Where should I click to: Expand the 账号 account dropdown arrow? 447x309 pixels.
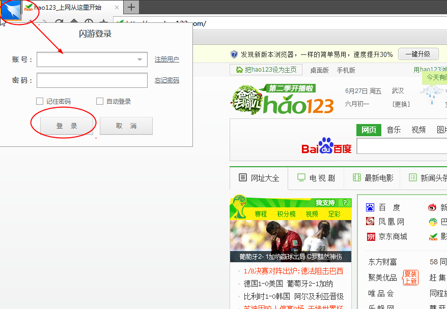[x=139, y=59]
